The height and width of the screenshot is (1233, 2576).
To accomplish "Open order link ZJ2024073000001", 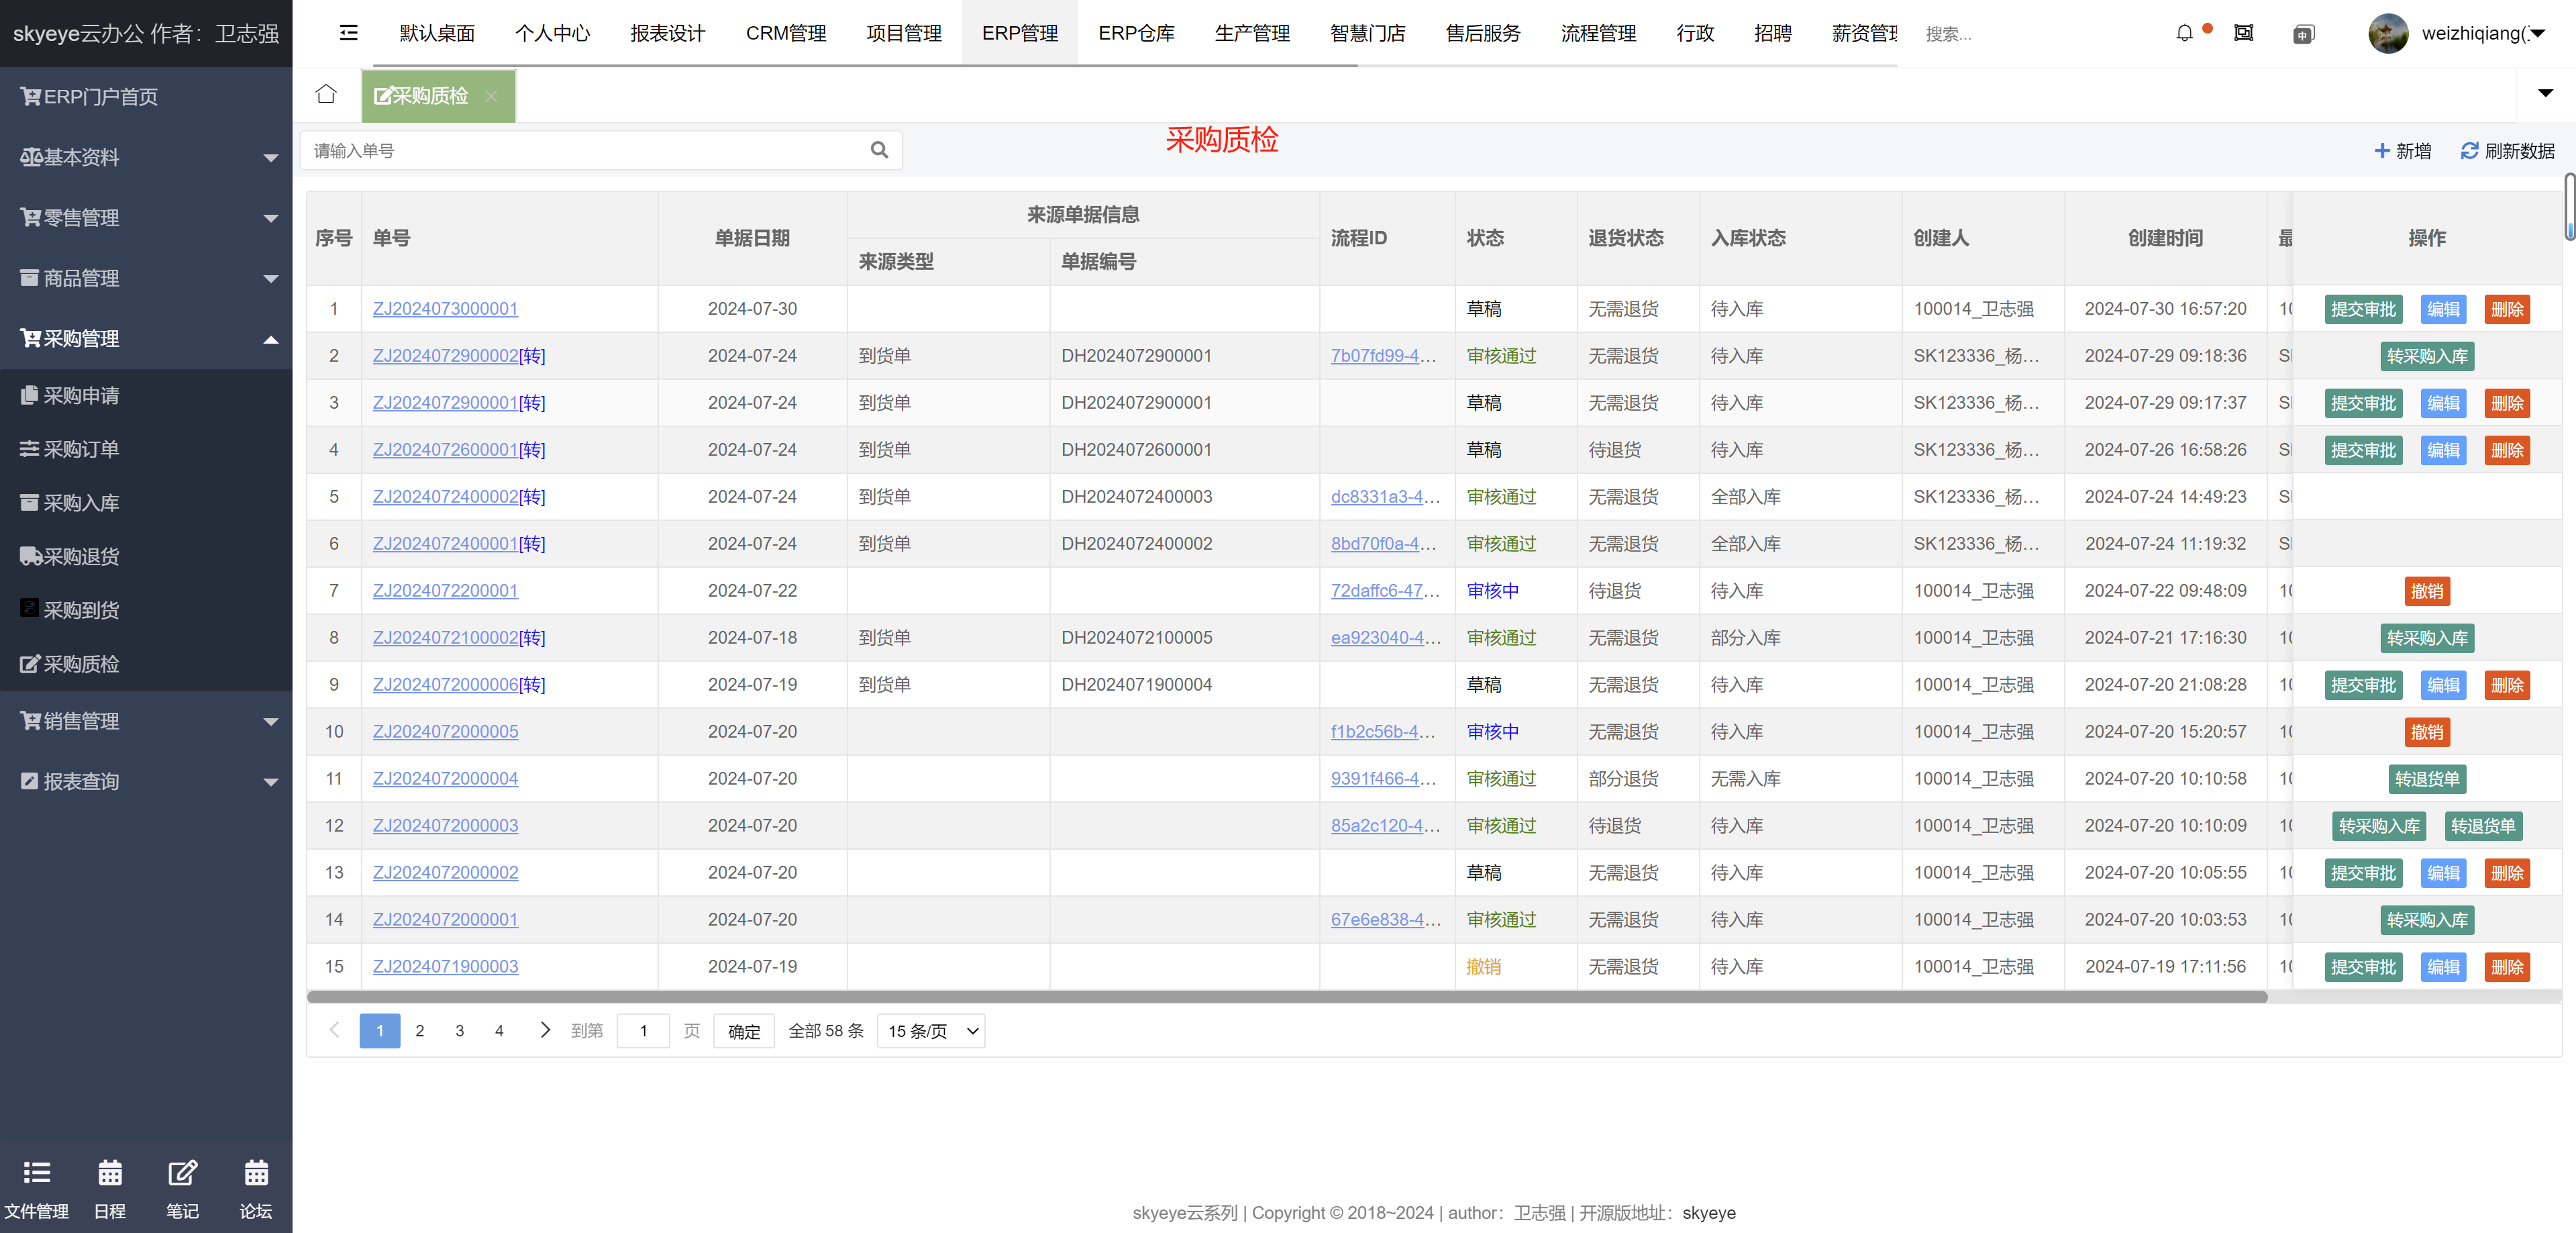I will point(445,309).
